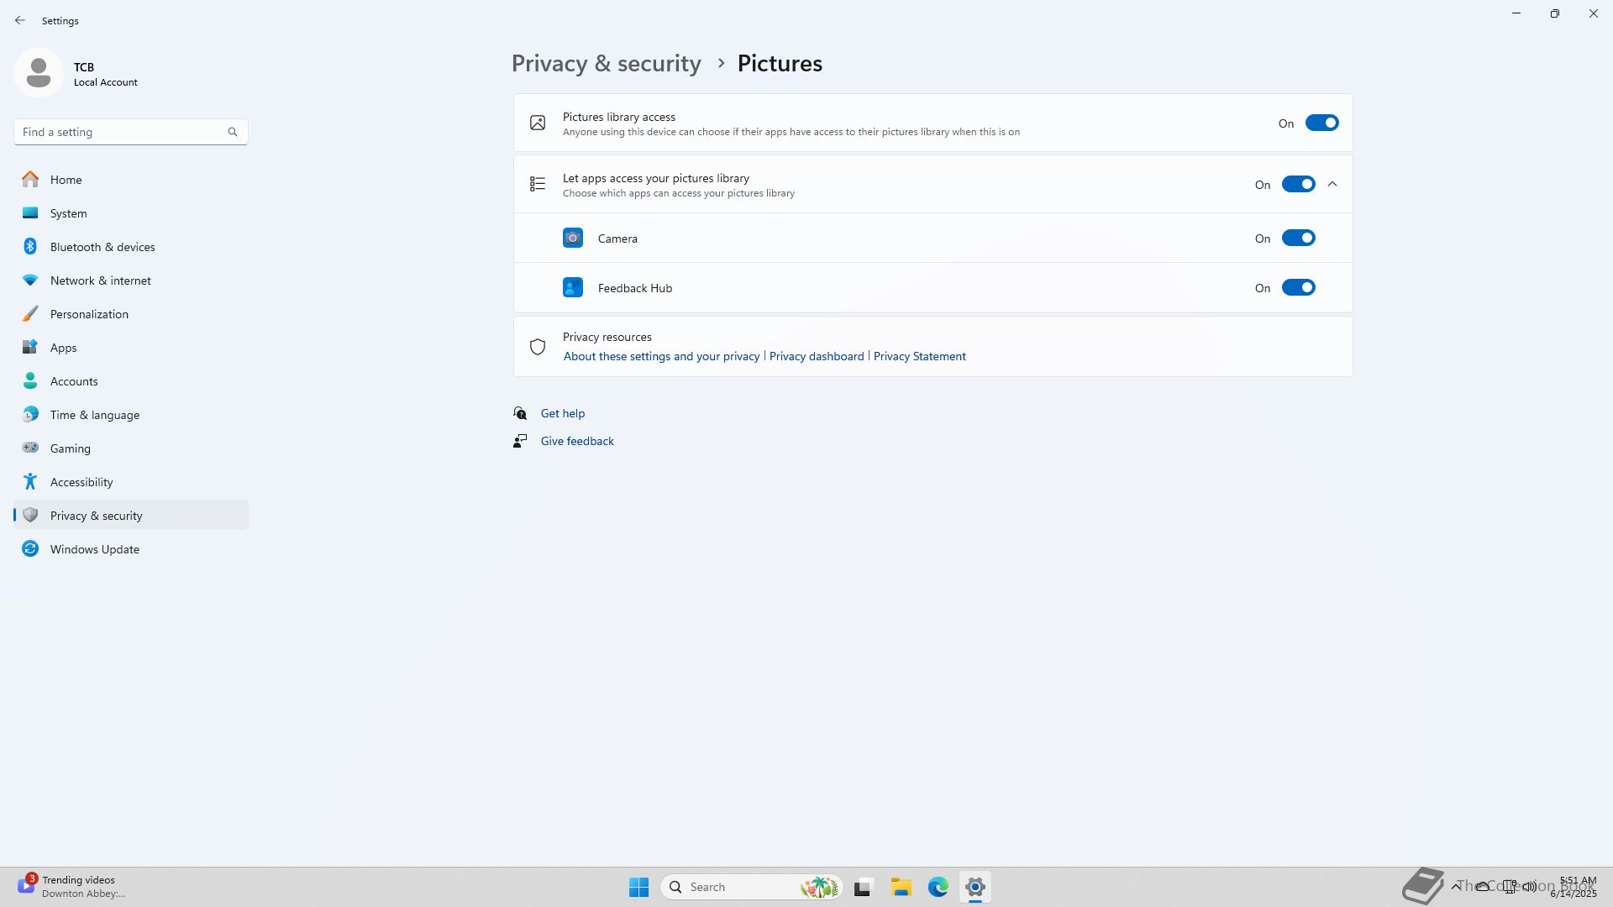Click the Give feedback link
Screen dimensions: 1613x907
point(576,441)
